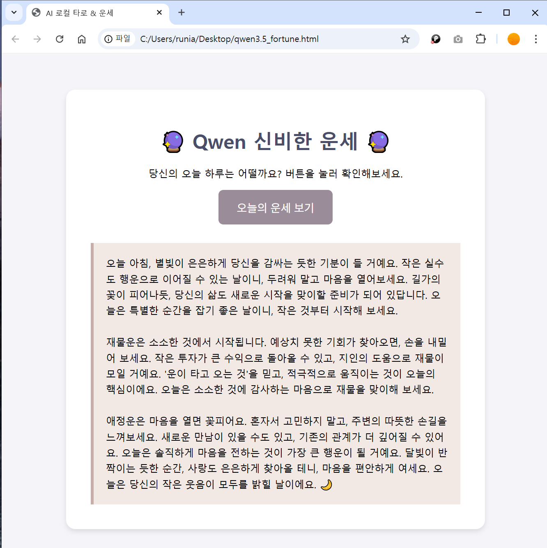Open a new tab with plus
547x548 pixels.
click(x=182, y=12)
